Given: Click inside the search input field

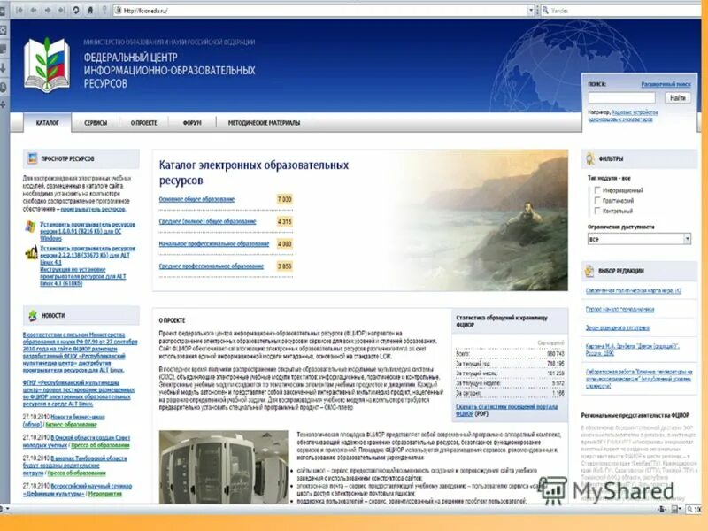Looking at the screenshot, I should click(622, 98).
